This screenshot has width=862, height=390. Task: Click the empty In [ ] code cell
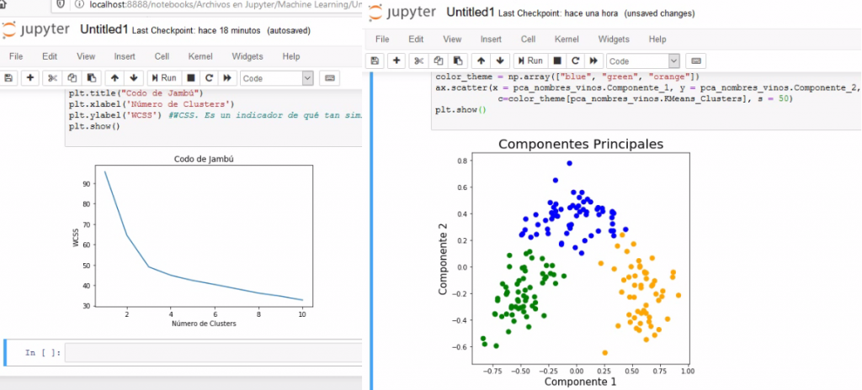pos(213,352)
